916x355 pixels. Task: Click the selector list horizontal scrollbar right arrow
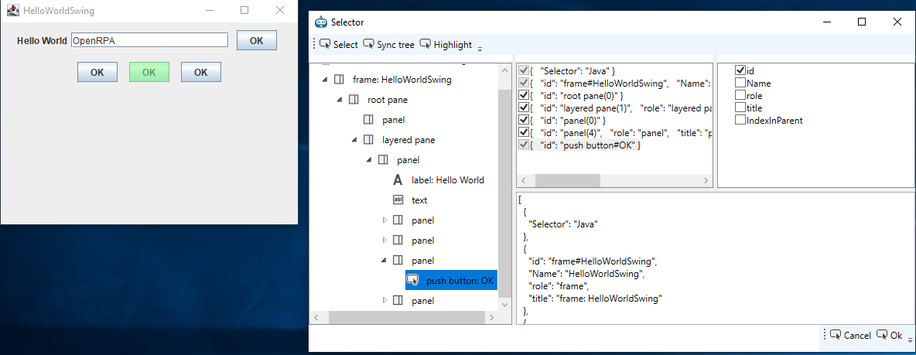click(x=706, y=180)
